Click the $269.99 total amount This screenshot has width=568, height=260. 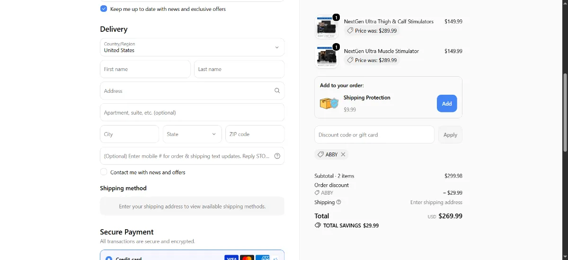(x=451, y=216)
